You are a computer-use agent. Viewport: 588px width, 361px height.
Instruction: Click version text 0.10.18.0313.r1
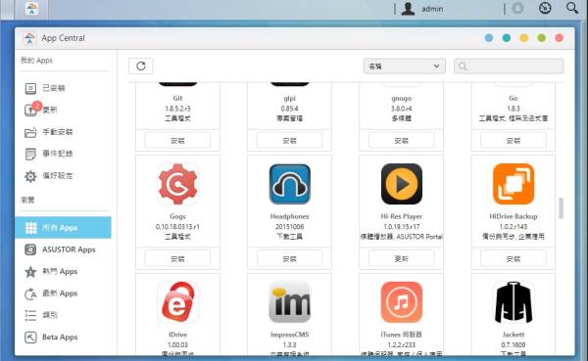[177, 227]
